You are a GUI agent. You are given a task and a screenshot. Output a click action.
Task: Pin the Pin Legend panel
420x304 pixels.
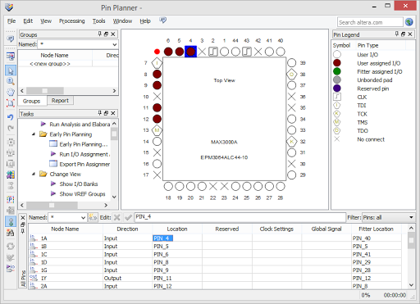[x=397, y=34]
